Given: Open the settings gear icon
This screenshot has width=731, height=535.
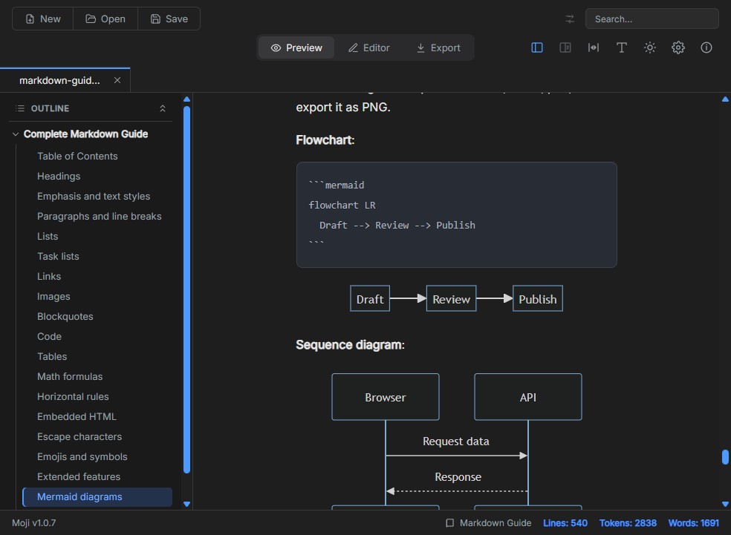Looking at the screenshot, I should click(x=678, y=47).
